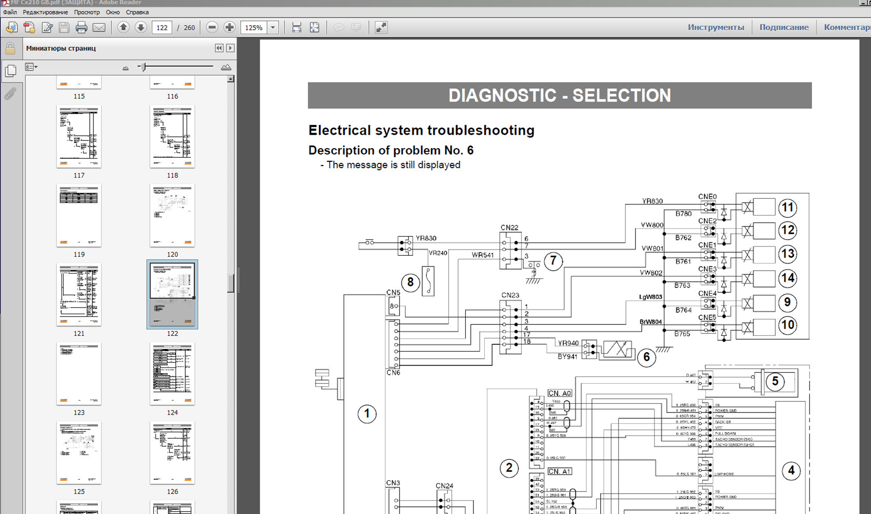Open the attachments paperclip panel
871x514 pixels.
click(x=10, y=94)
